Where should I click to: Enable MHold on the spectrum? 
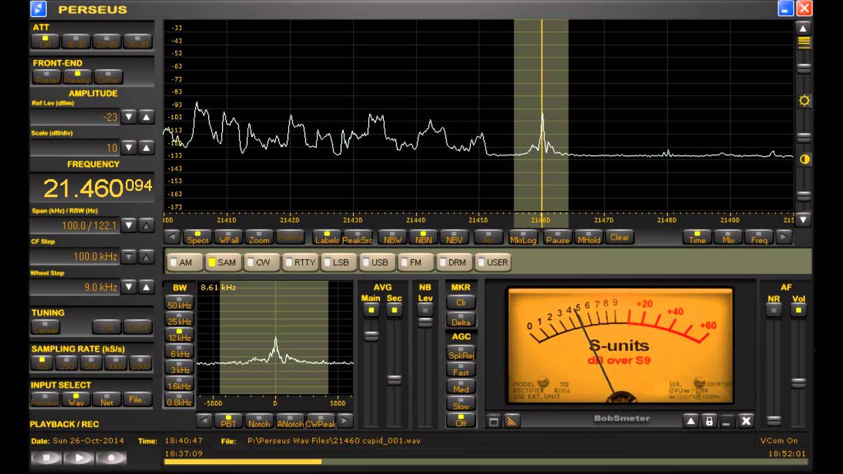[x=589, y=237]
